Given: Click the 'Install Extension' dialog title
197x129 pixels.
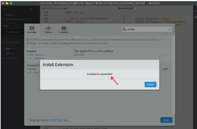Looking at the screenshot, I should point(58,65).
